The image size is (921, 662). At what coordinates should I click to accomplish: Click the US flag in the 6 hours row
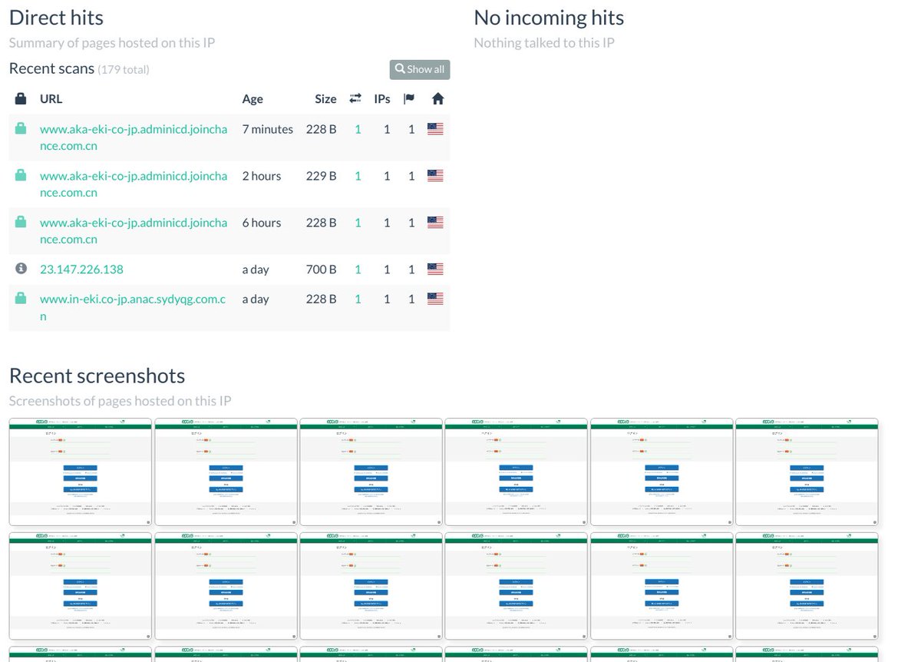(x=435, y=223)
